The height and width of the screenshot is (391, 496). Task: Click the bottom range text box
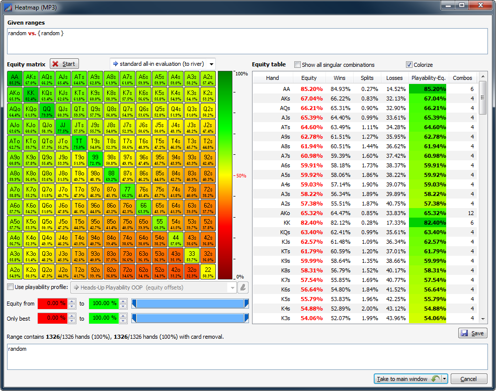tap(247, 357)
